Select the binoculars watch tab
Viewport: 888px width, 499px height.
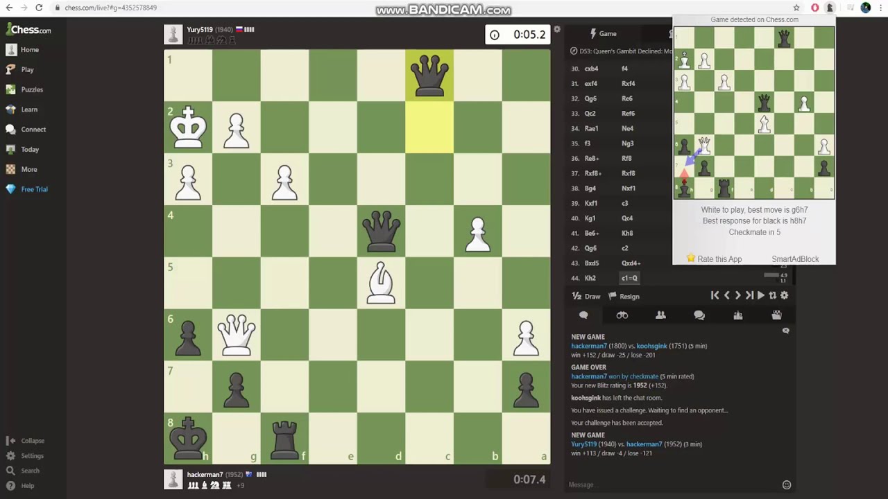622,315
